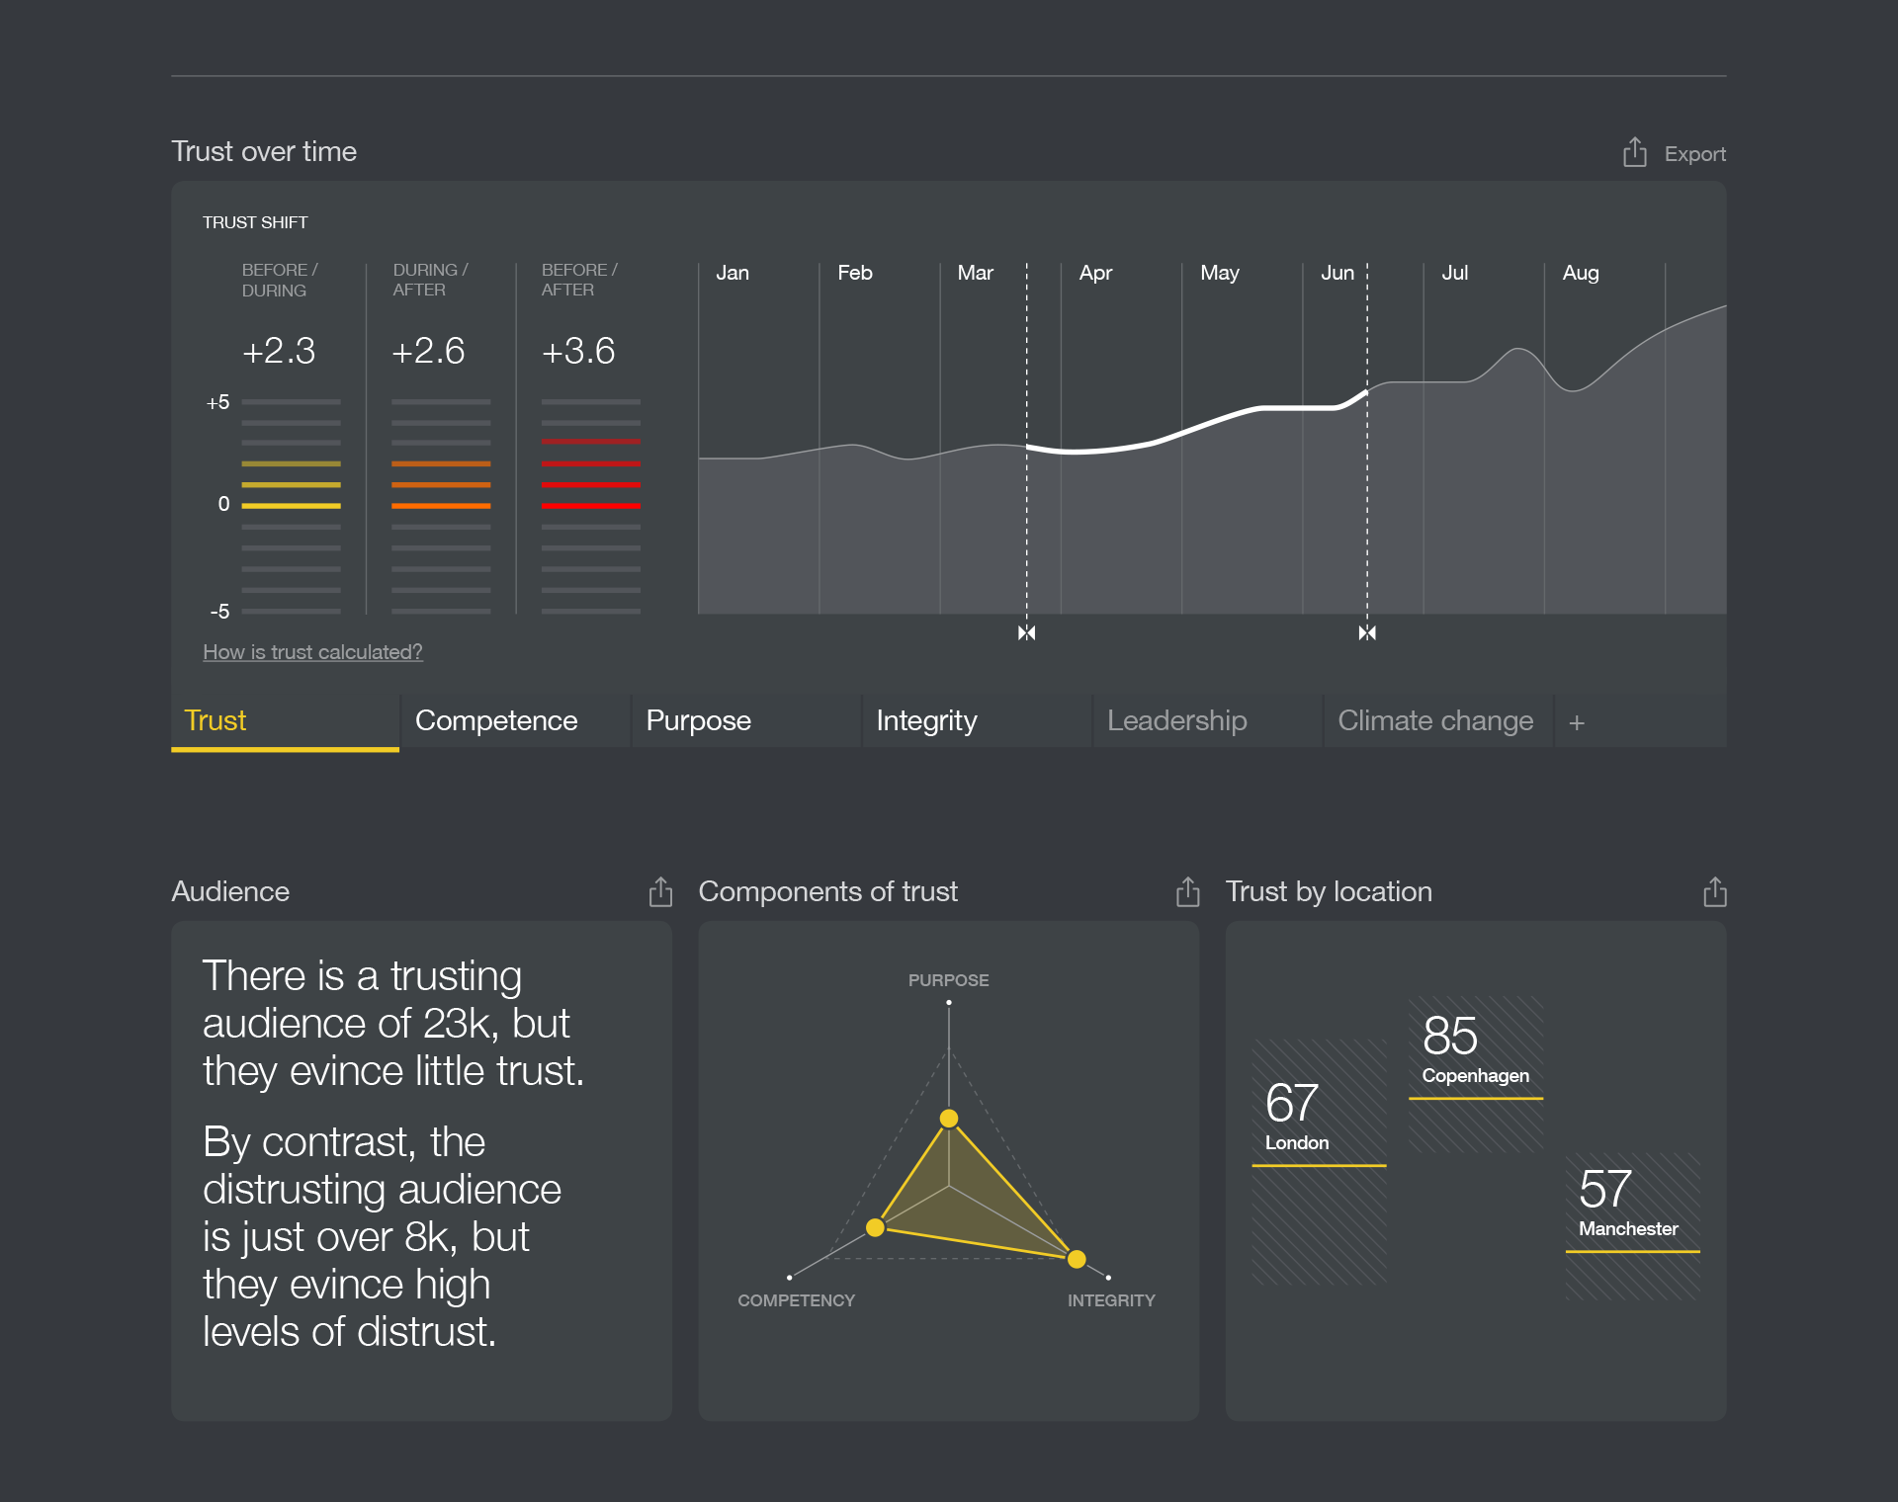Click the Export label
1898x1502 pixels.
1694,154
